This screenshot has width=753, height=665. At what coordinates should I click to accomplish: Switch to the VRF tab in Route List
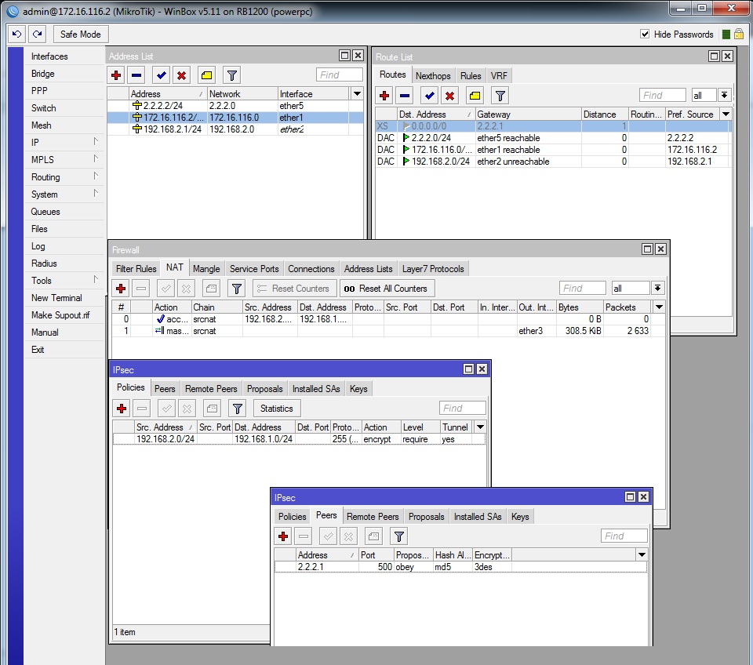pos(499,76)
